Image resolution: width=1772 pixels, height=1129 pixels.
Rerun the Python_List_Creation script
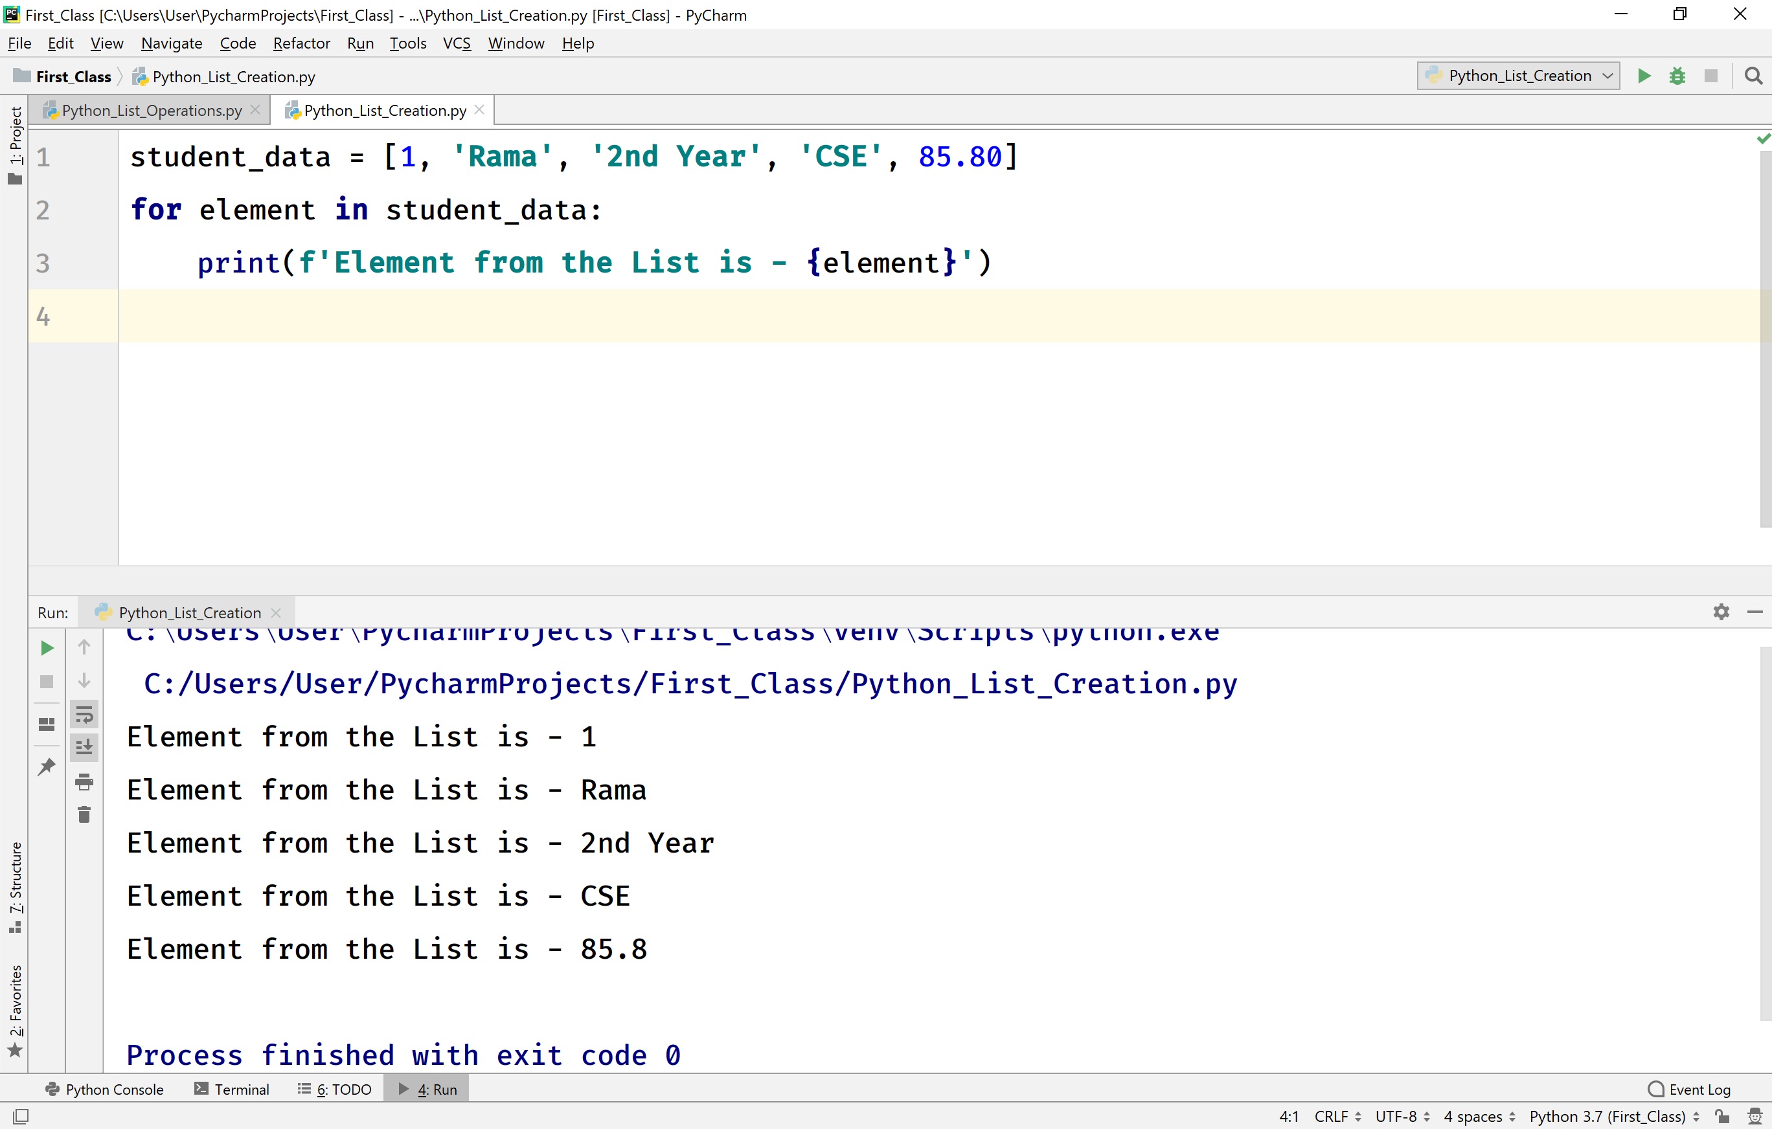pos(47,648)
